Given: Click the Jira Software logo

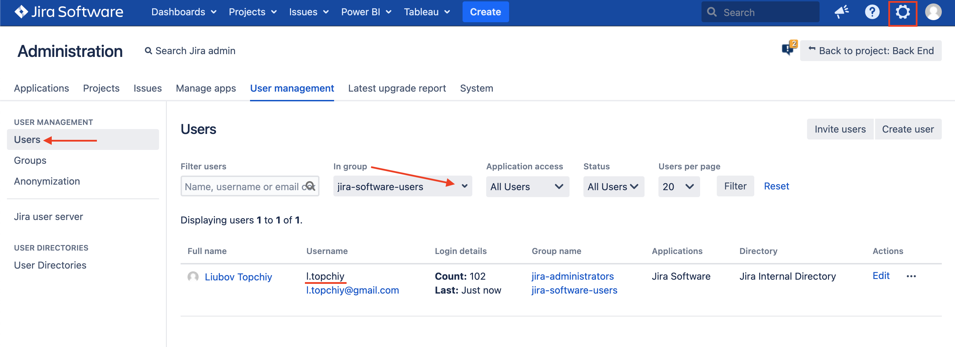Looking at the screenshot, I should pyautogui.click(x=68, y=12).
